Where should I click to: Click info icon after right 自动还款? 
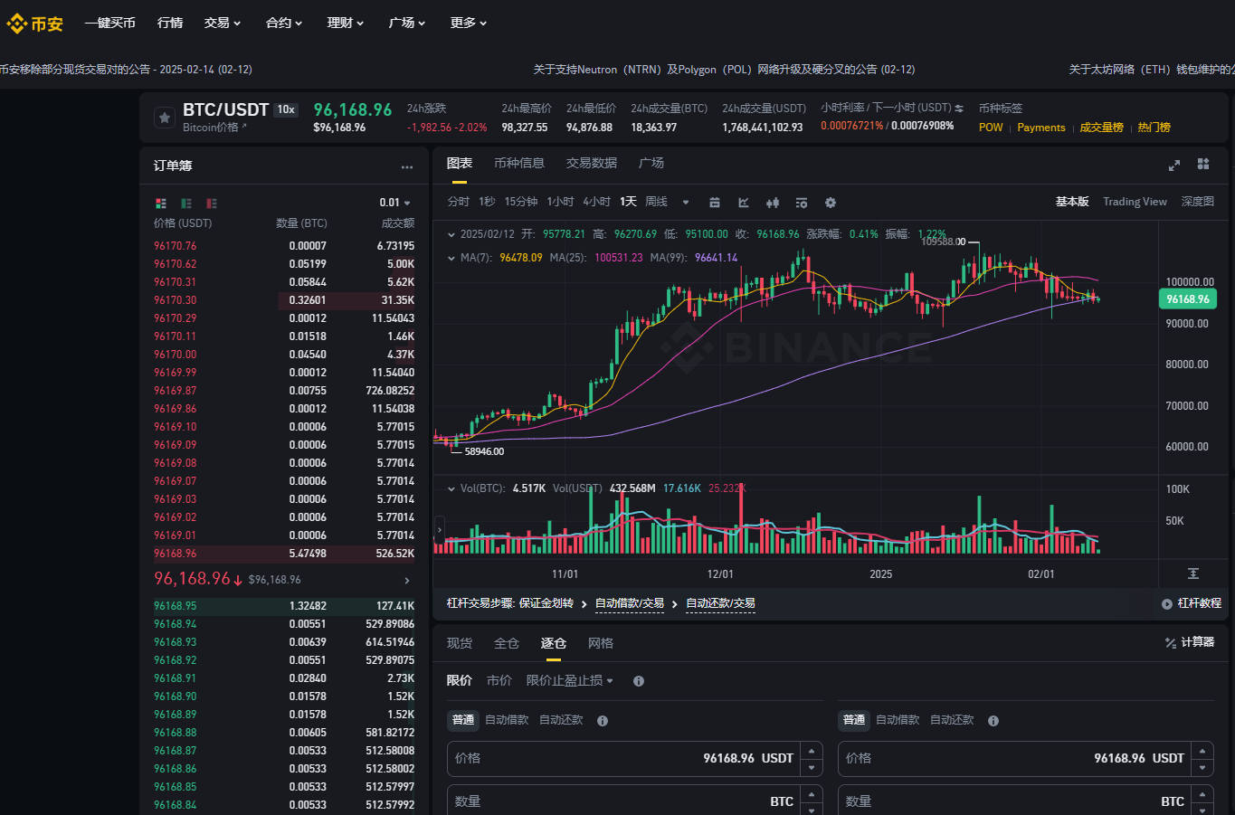pos(993,721)
